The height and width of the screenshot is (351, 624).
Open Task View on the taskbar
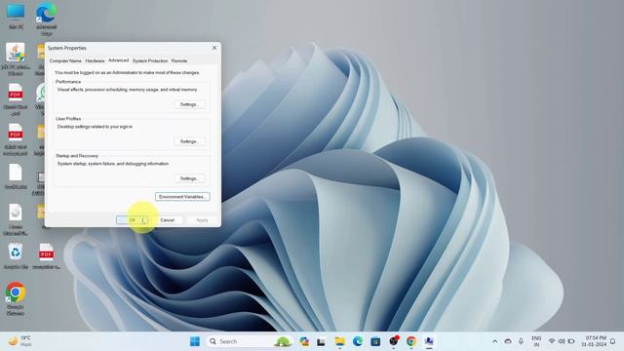(x=321, y=341)
